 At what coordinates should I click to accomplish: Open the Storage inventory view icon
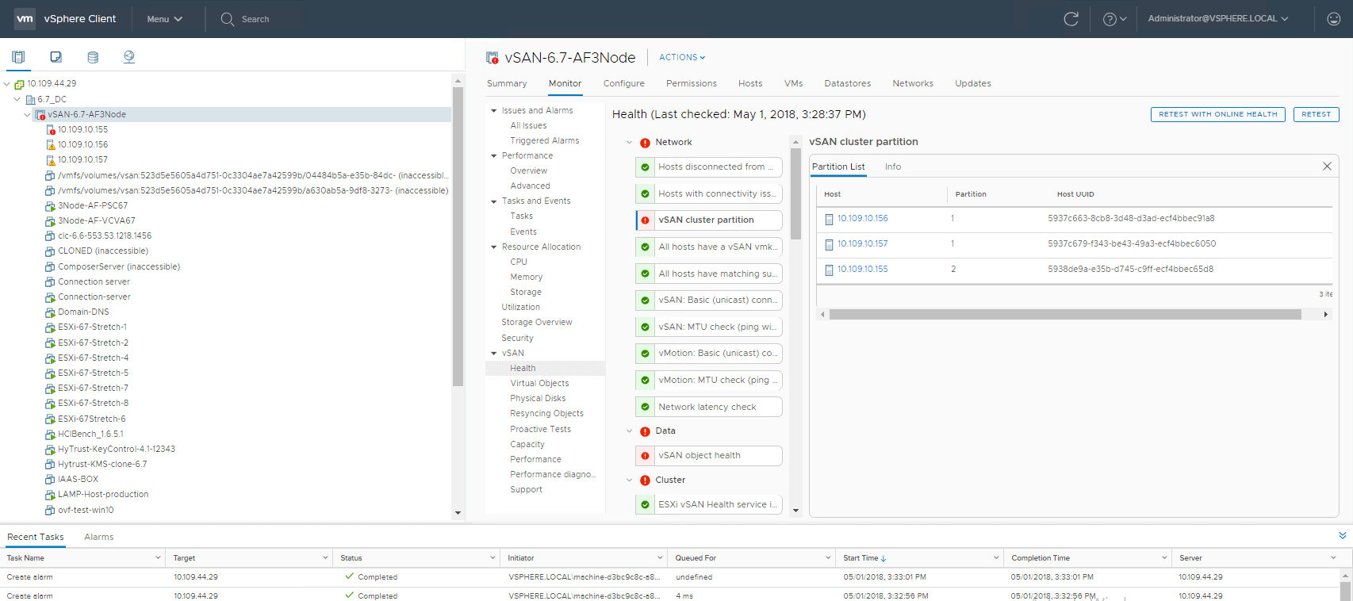point(93,57)
